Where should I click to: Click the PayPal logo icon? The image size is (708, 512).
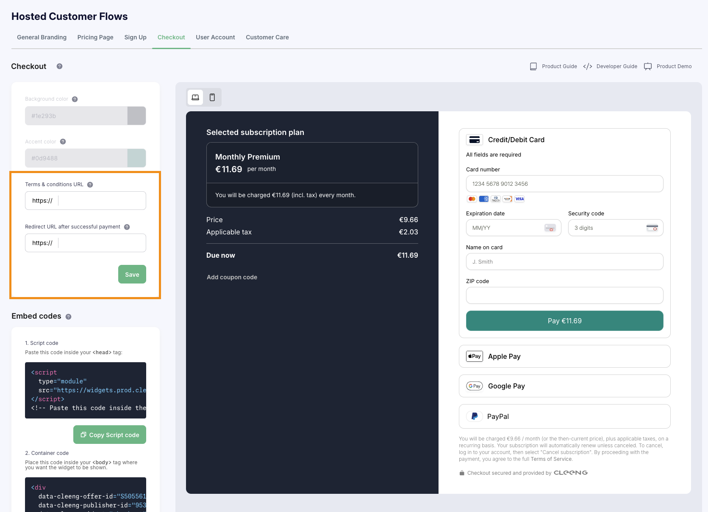(475, 416)
